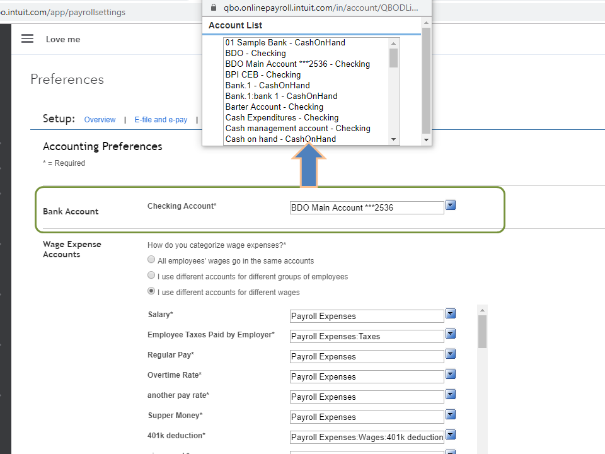Click the another pay rate input field
The width and height of the screenshot is (605, 454).
click(367, 397)
